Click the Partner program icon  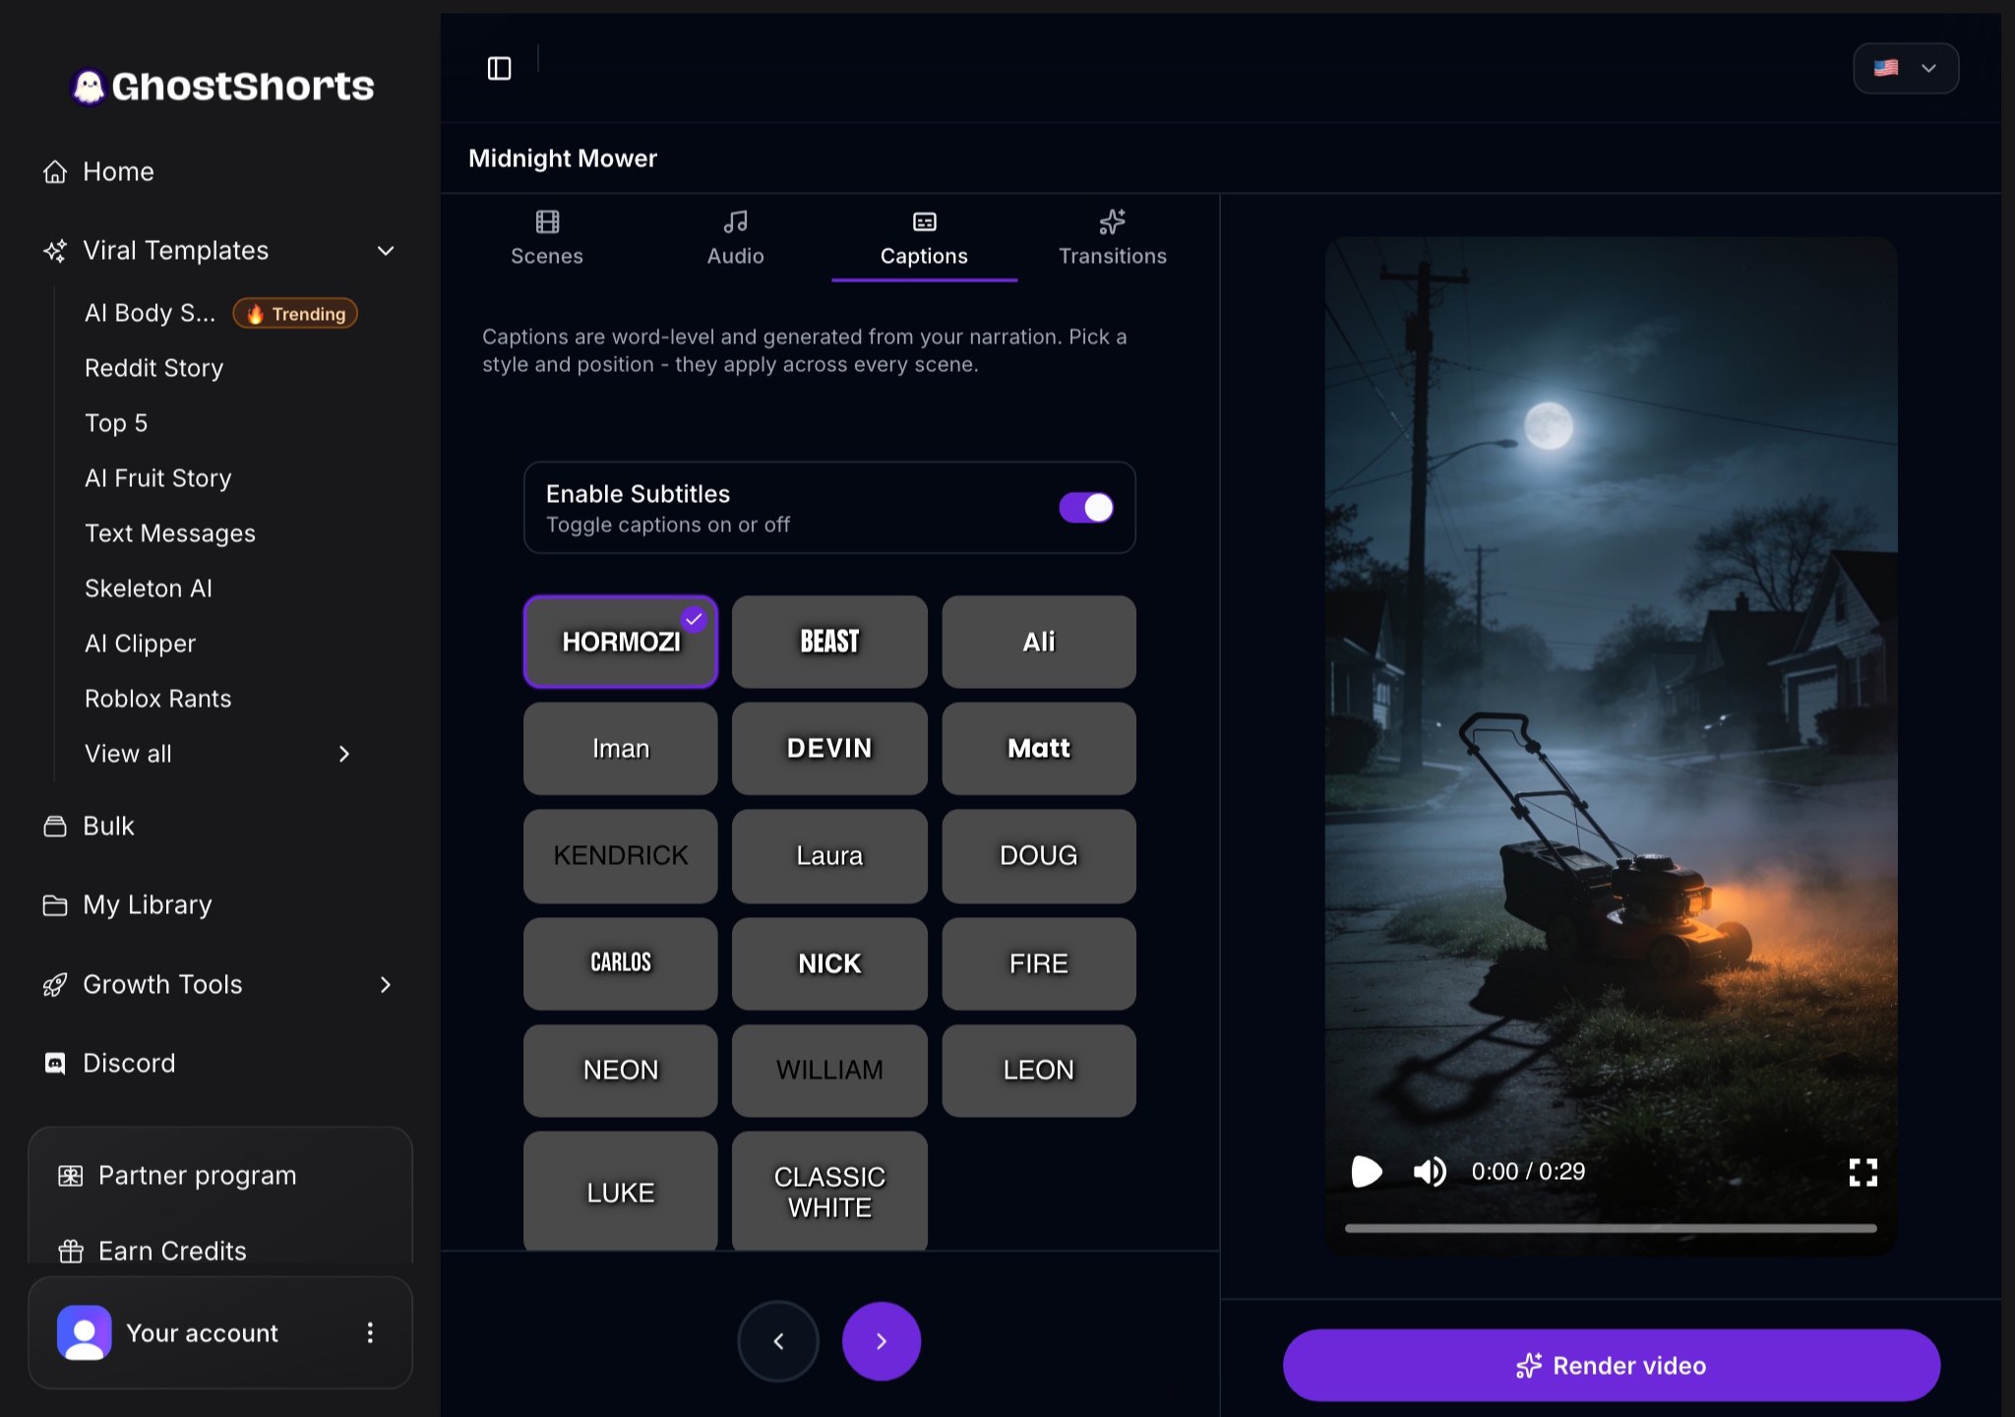[x=71, y=1175]
